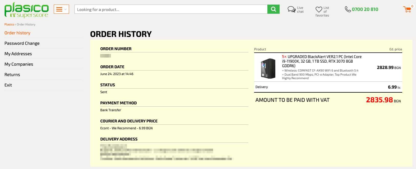Image resolution: width=416 pixels, height=169 pixels.
Task: Select the total 2835.98 BGN amount
Action: click(383, 100)
